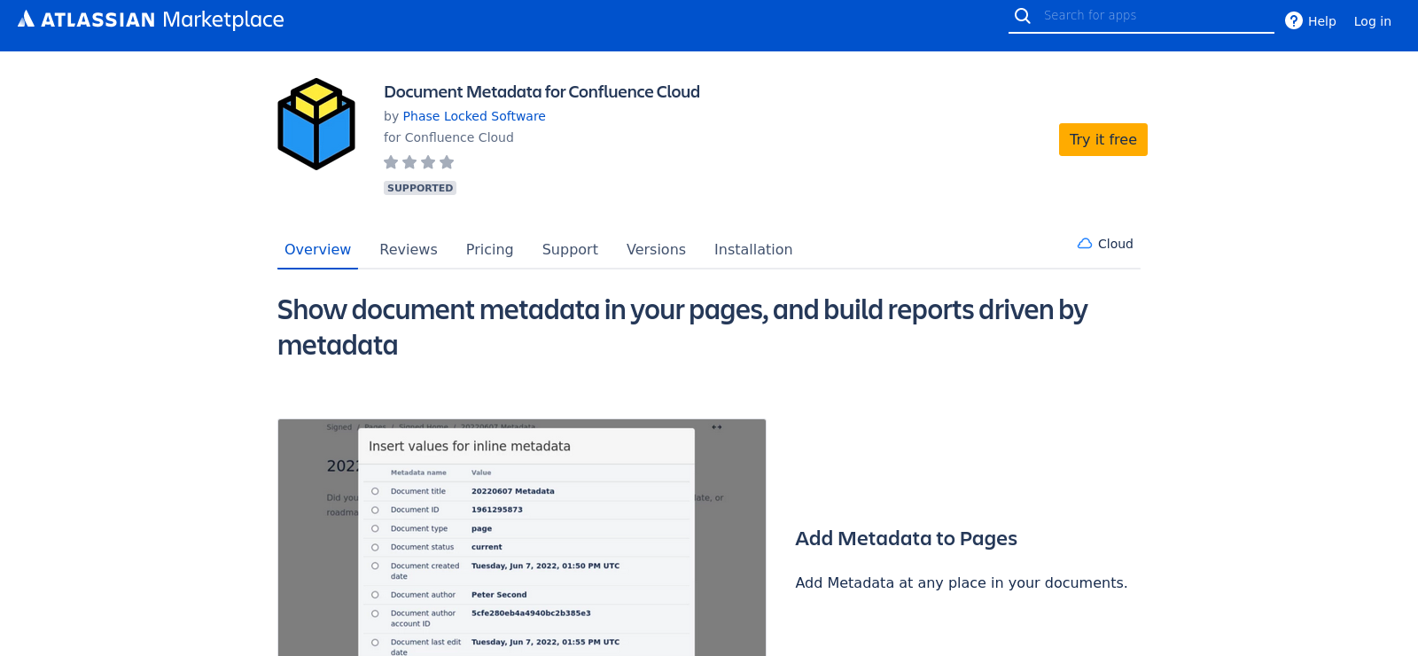The height and width of the screenshot is (656, 1418).
Task: Click the Cloud hosting label
Action: (x=1115, y=244)
